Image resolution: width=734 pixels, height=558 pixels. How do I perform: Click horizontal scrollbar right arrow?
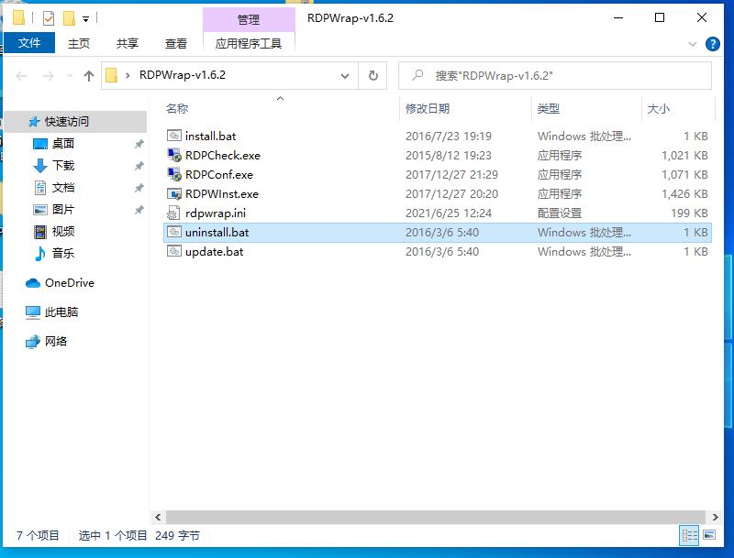pyautogui.click(x=715, y=517)
